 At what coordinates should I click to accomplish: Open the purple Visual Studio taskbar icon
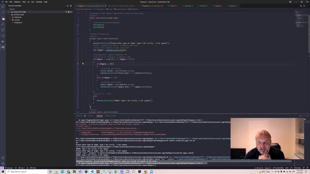click(x=80, y=172)
